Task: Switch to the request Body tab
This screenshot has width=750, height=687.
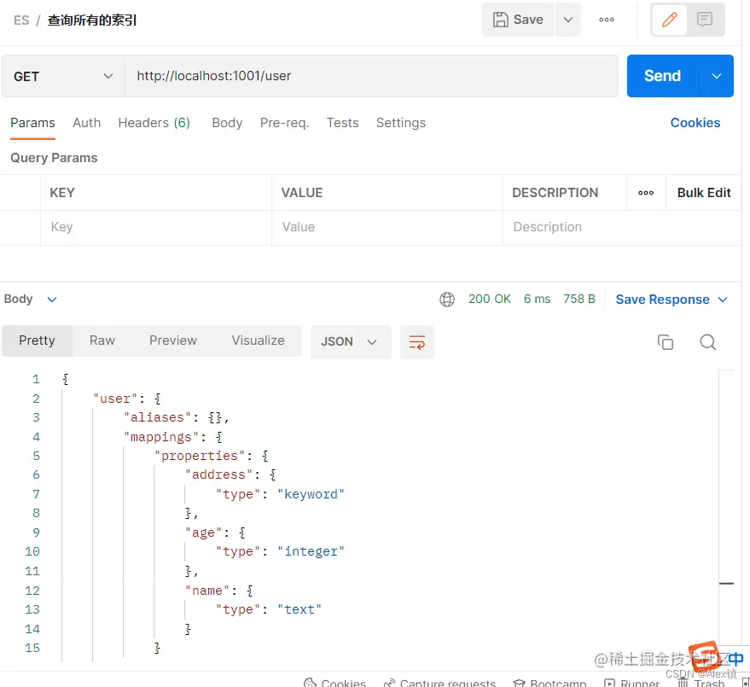Action: pos(227,123)
